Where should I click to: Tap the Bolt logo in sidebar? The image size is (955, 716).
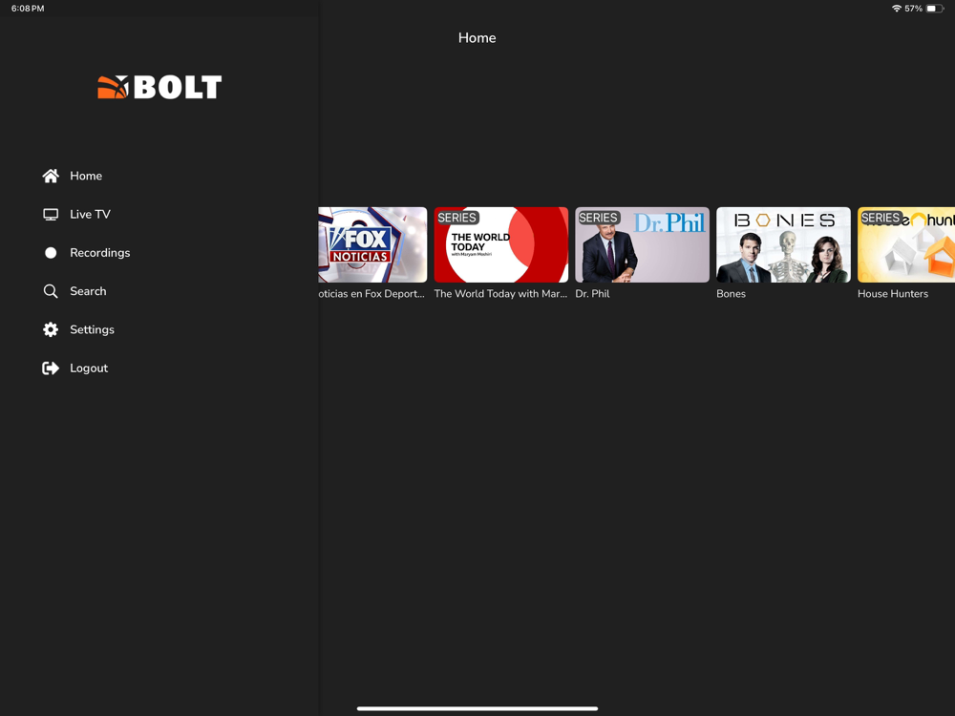pyautogui.click(x=159, y=87)
